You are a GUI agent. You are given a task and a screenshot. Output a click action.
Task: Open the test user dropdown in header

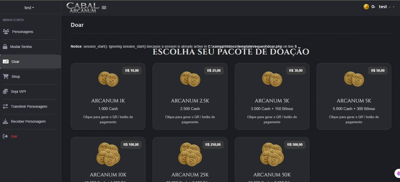click(384, 7)
